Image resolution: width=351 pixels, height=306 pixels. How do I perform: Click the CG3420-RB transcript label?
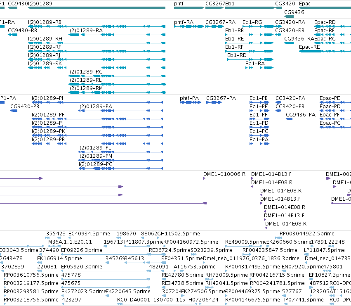(x=290, y=31)
